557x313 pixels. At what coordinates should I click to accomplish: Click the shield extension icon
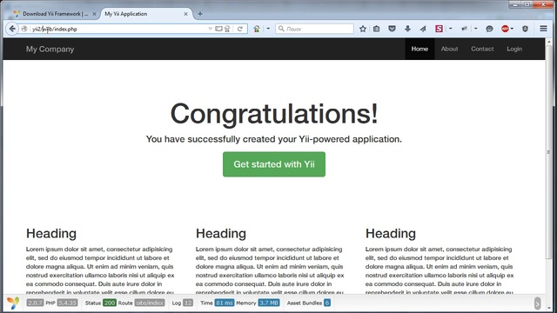526,29
